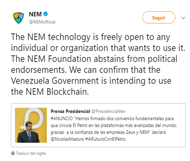This screenshot has height=161, width=190.
Task: Click the blue verified badge icon
Action: (46, 14)
